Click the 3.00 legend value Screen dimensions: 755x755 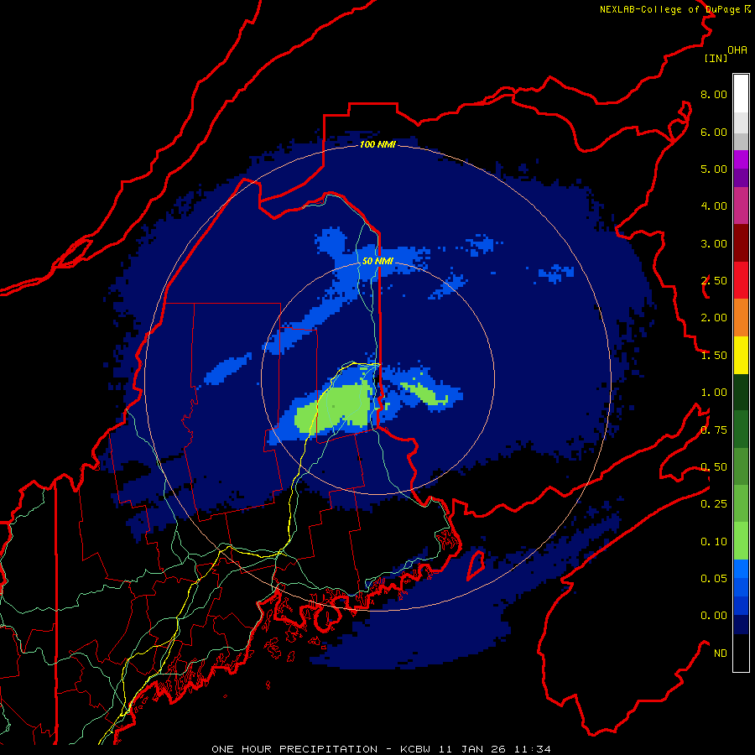[714, 243]
